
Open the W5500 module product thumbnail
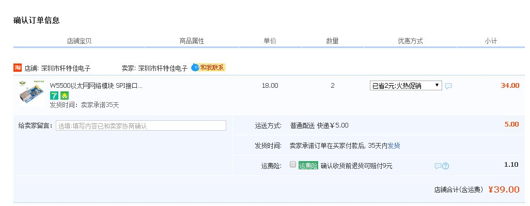(x=32, y=93)
